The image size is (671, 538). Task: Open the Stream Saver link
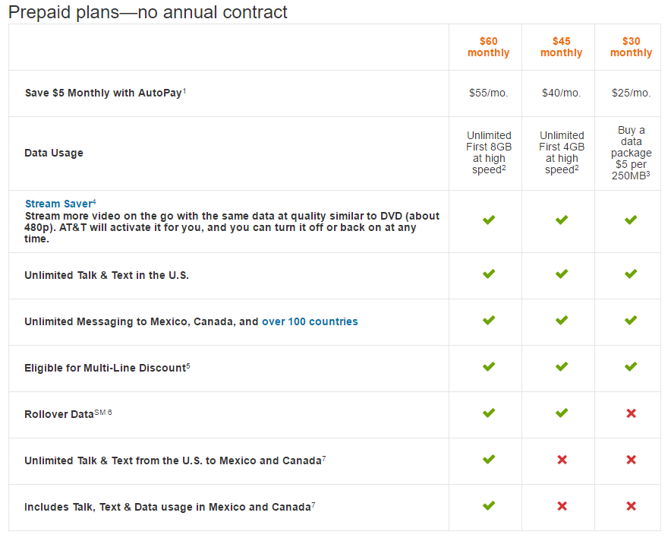pyautogui.click(x=60, y=204)
